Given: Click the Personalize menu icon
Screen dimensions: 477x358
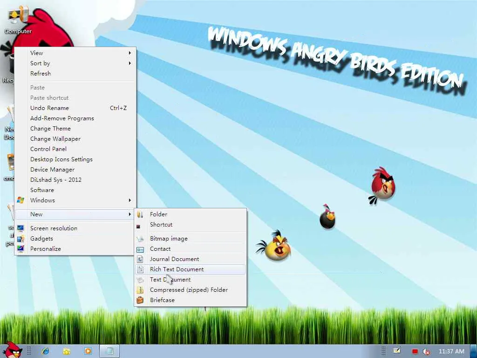Looking at the screenshot, I should (x=20, y=249).
